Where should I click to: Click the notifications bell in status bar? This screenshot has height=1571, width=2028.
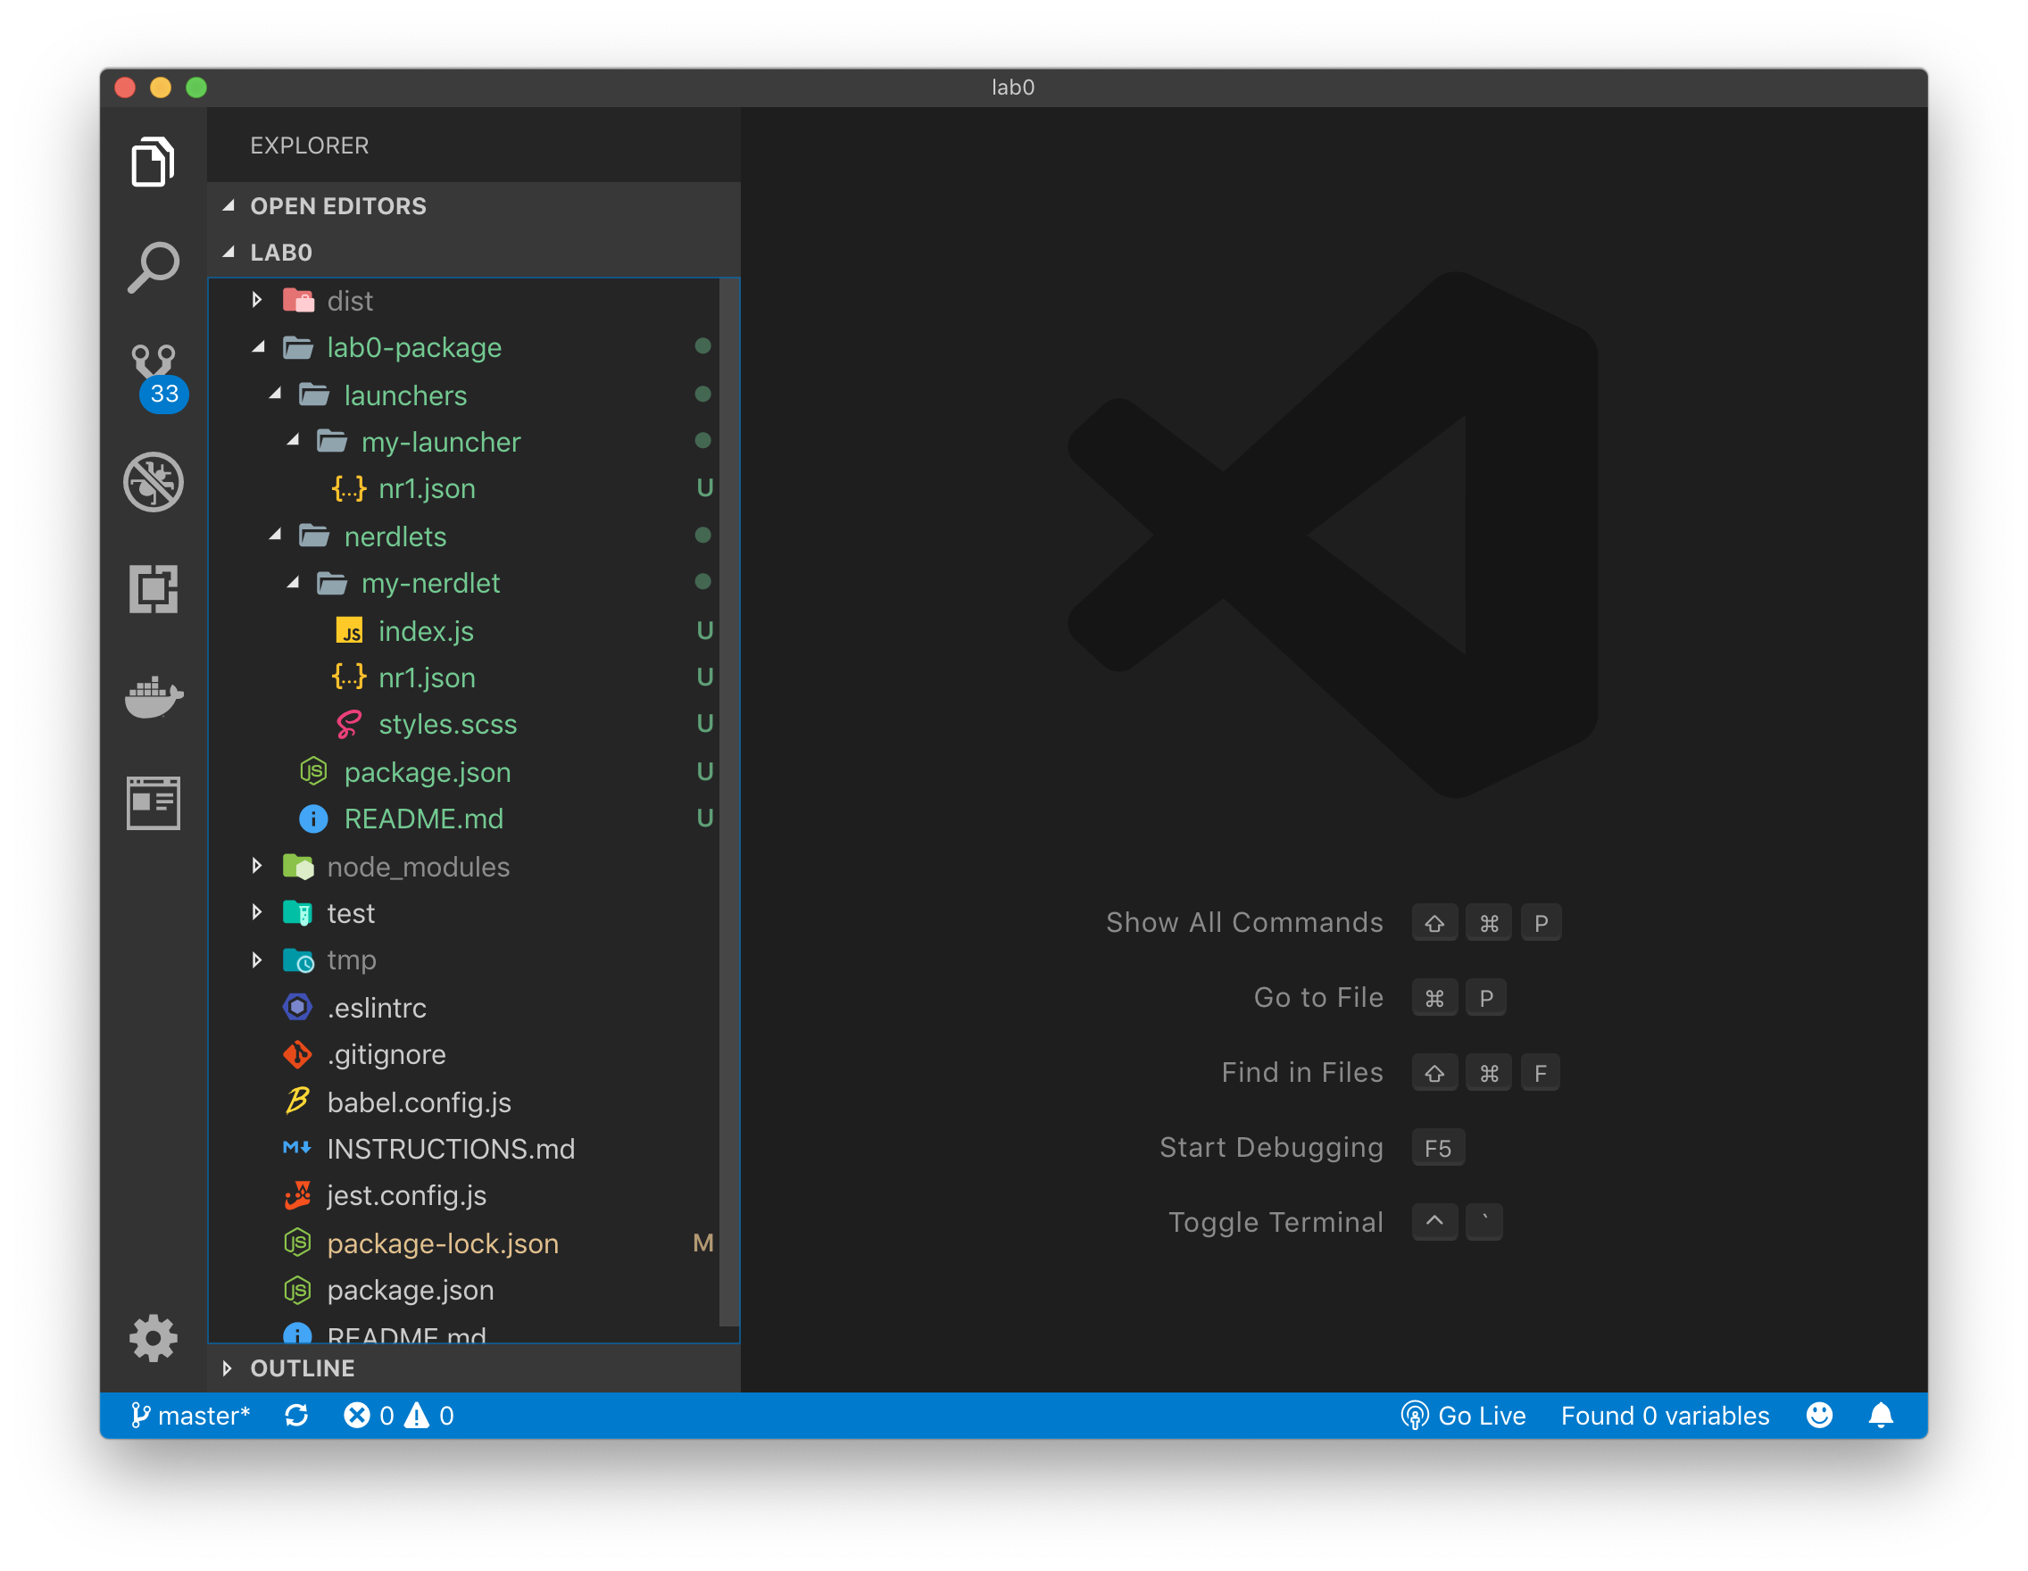click(x=1881, y=1415)
